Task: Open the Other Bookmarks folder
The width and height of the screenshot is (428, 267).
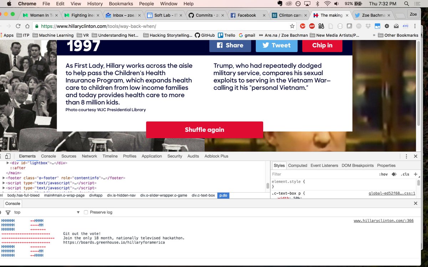Action: [x=398, y=35]
